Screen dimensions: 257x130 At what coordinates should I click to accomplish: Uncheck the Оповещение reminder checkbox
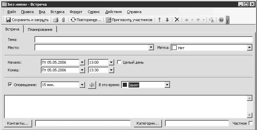coord(10,85)
